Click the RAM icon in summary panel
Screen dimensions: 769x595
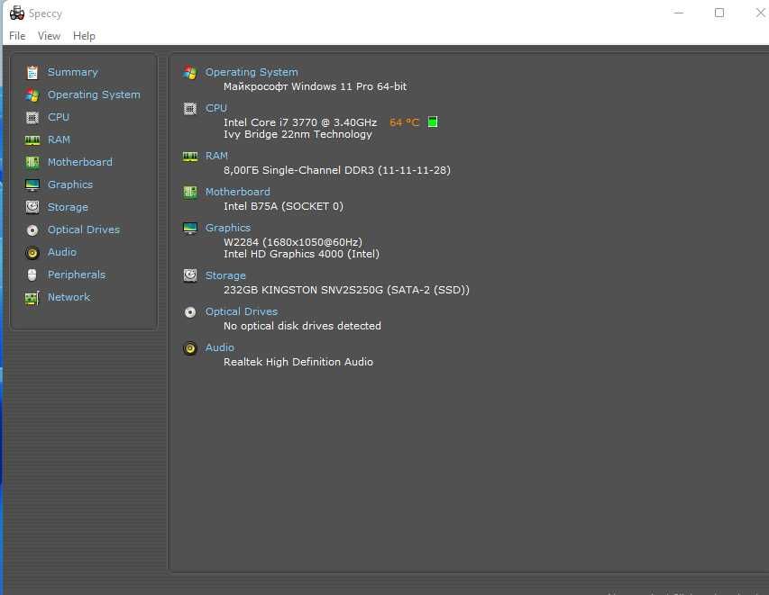[190, 157]
